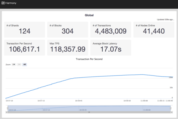Screen dimensions: 178x119
Task: Click the Average Block Latency card
Action: [x=110, y=47]
